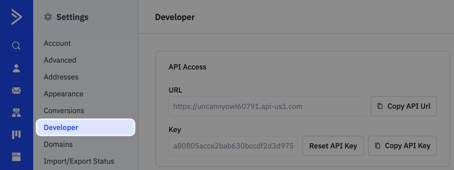Select Addresses in settings menu
Image resolution: width=454 pixels, height=170 pixels.
61,77
